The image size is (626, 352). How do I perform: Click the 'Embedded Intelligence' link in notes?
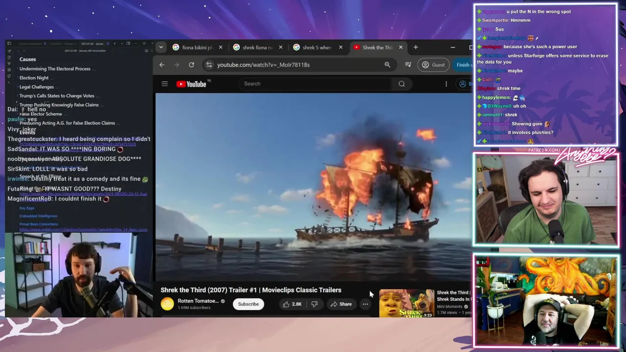[x=38, y=216]
